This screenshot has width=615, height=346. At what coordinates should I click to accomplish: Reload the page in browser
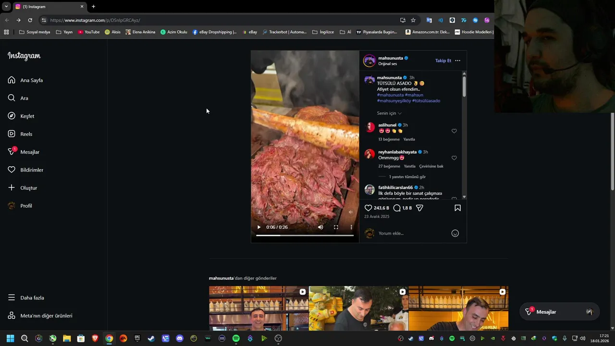coord(30,20)
